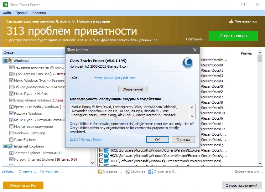Viewport: 265px width, 192px height.
Task: Open the Privacy Policy link
Action: (x=91, y=139)
